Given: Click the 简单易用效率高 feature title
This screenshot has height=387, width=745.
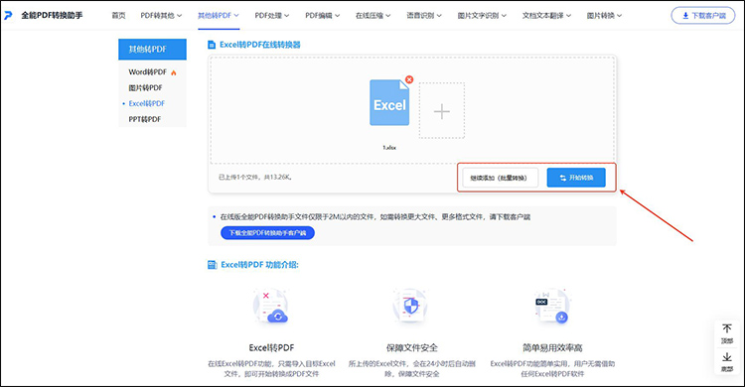Looking at the screenshot, I should pos(552,347).
